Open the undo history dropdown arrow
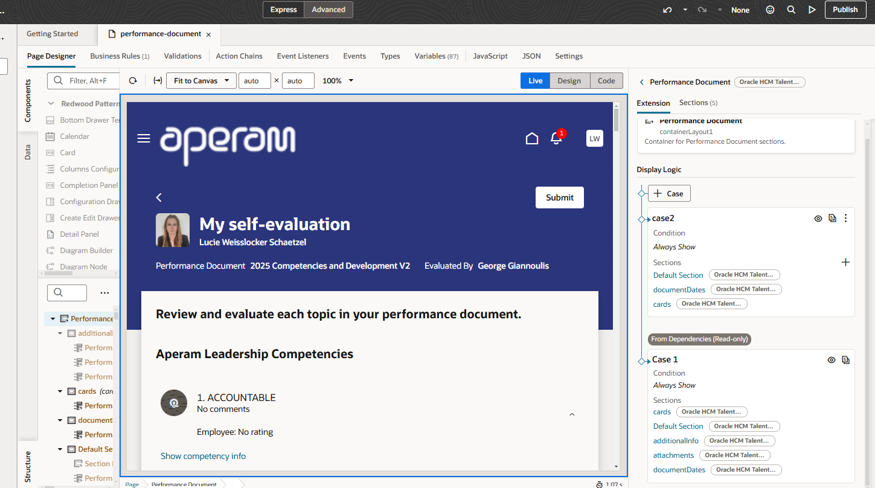 (x=685, y=10)
